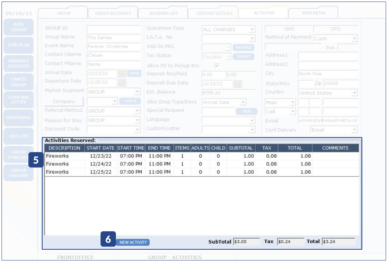Expand the Guarantee Type dropdown
Image resolution: width=388 pixels, height=262 pixels.
[252, 30]
